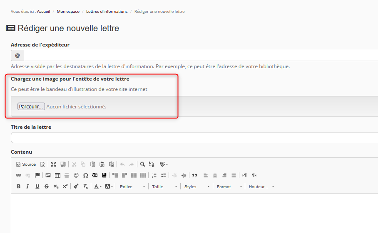Insert a table in the editor

pos(57,175)
